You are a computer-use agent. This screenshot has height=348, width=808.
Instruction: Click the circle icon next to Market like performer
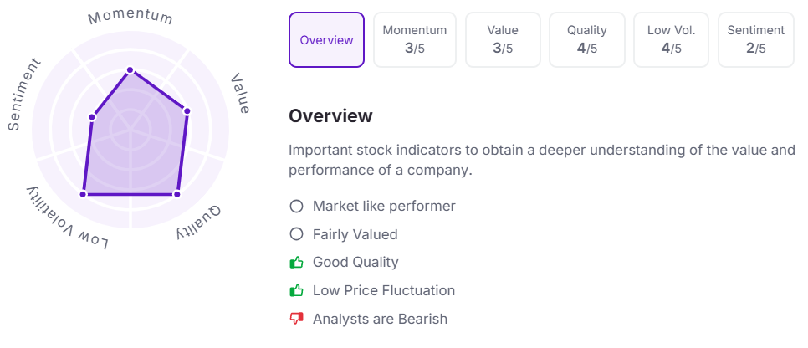pyautogui.click(x=296, y=207)
